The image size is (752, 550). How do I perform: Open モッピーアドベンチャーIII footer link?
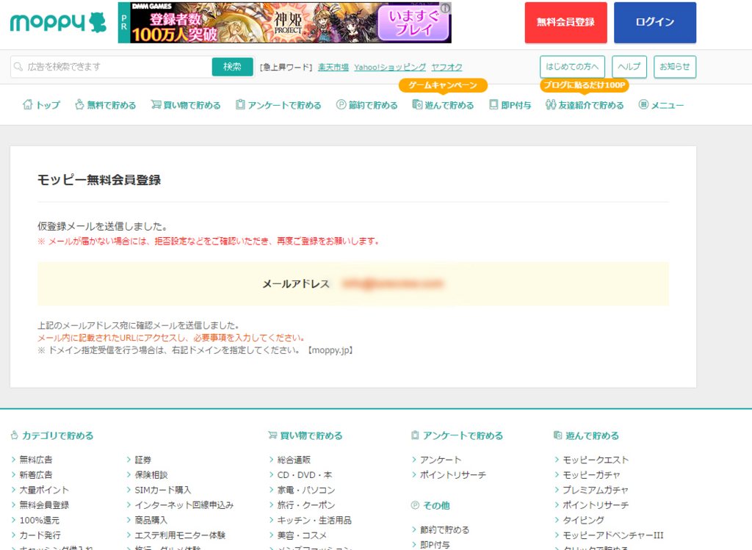pyautogui.click(x=613, y=535)
